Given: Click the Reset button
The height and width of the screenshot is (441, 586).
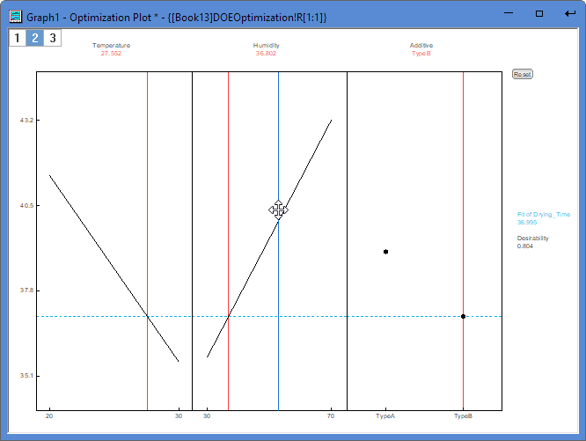Looking at the screenshot, I should click(x=523, y=74).
